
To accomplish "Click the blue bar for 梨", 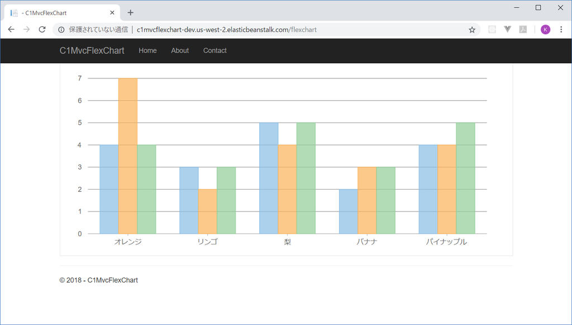I will tap(269, 178).
